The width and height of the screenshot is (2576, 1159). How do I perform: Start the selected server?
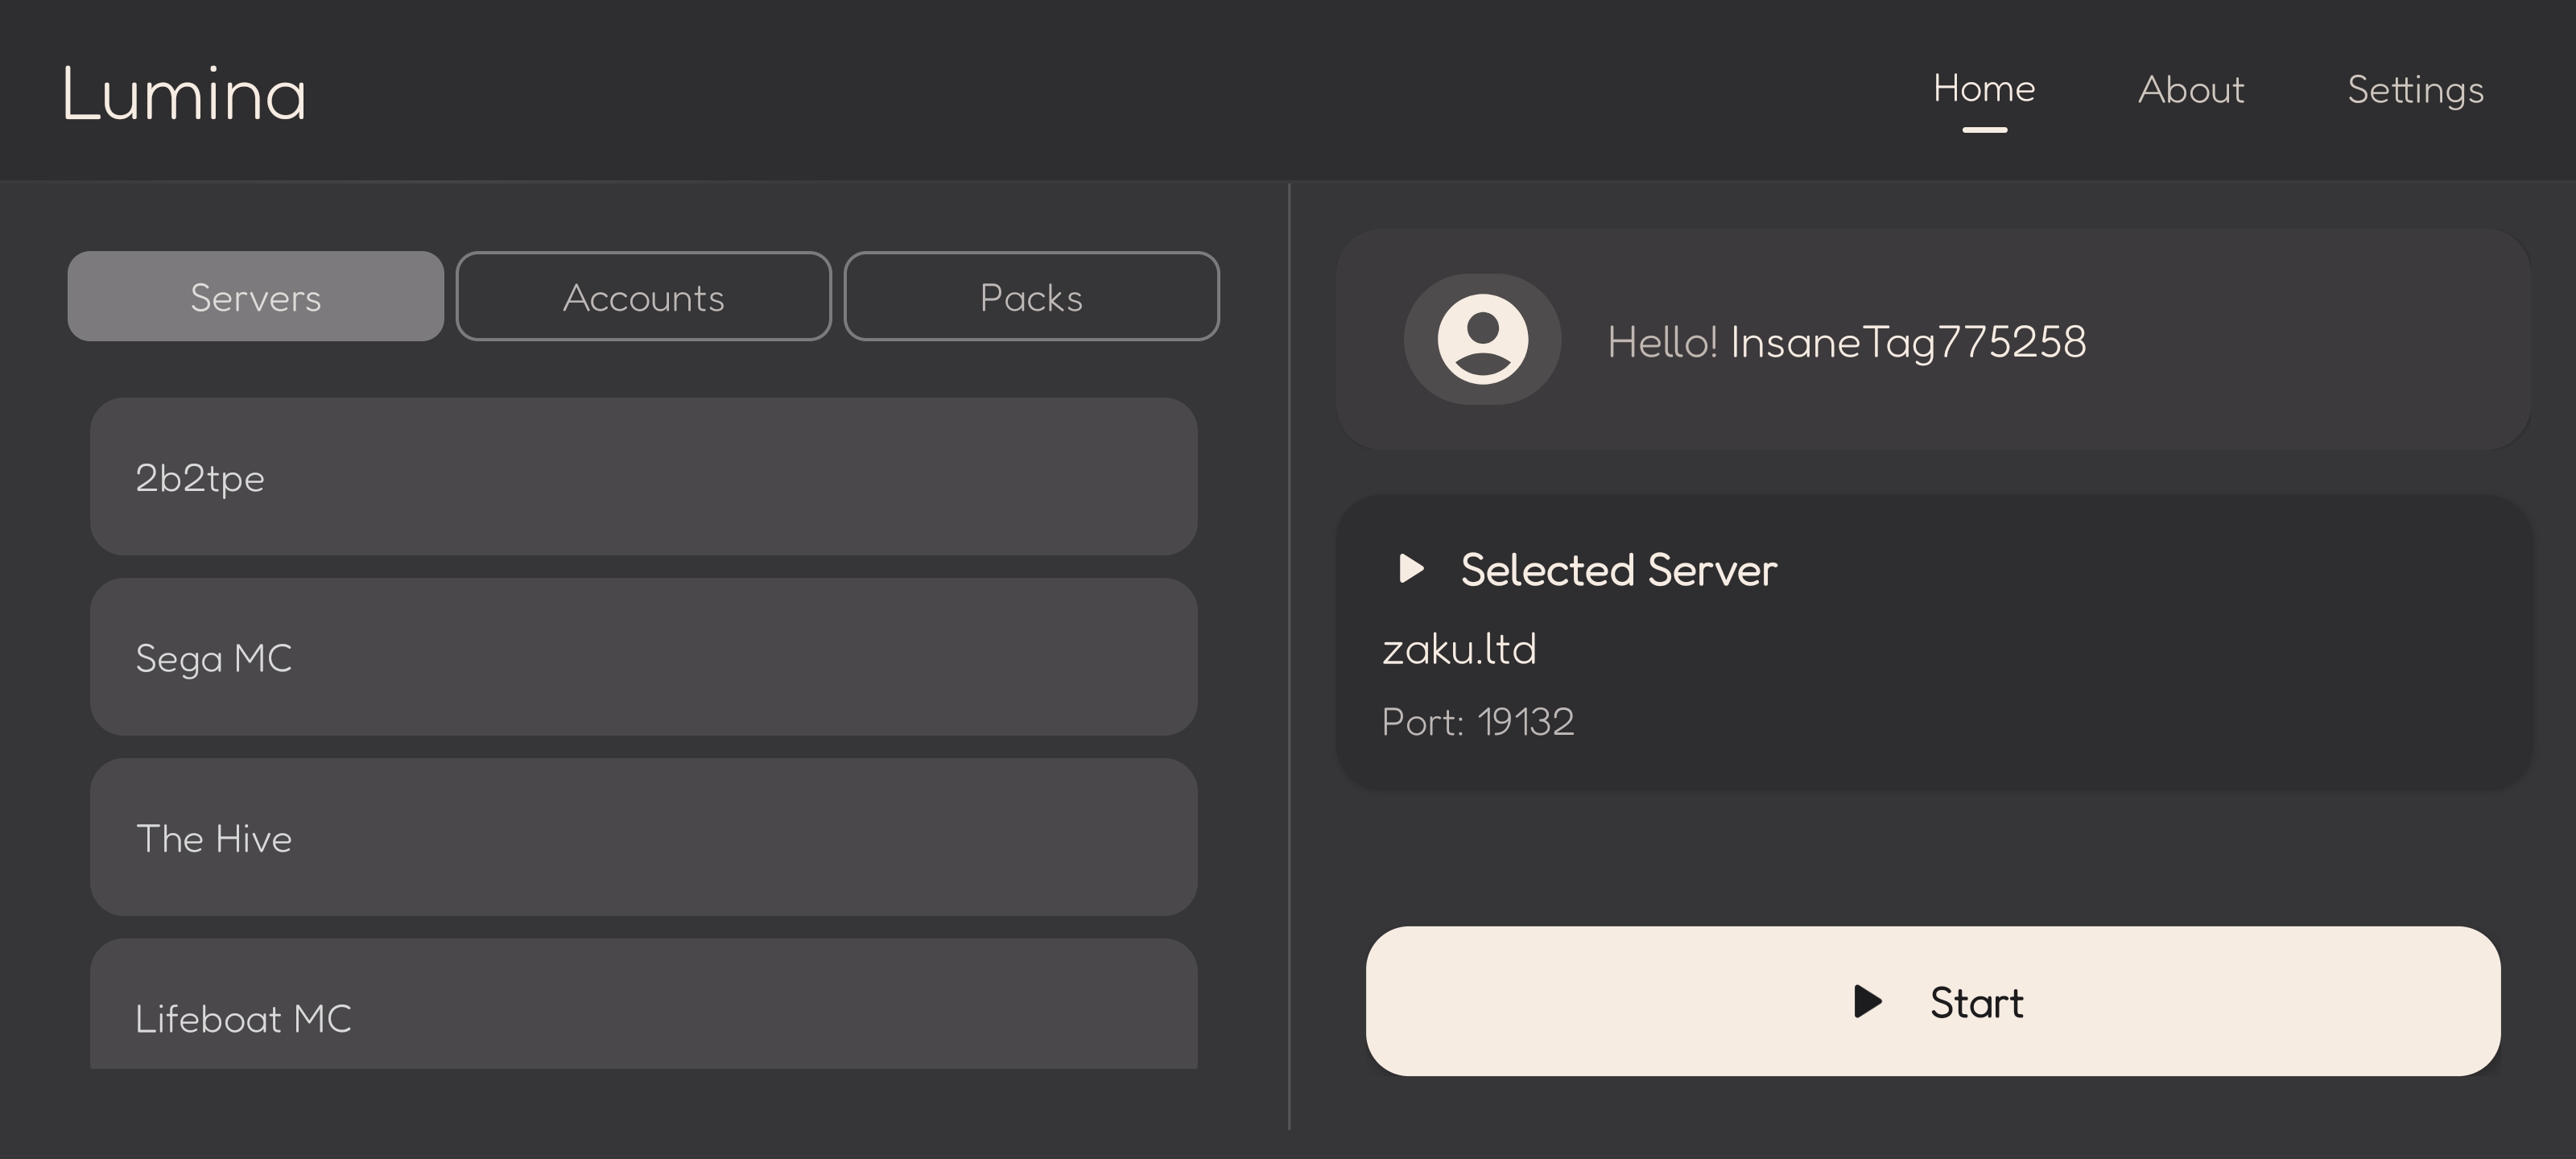coord(1933,1001)
